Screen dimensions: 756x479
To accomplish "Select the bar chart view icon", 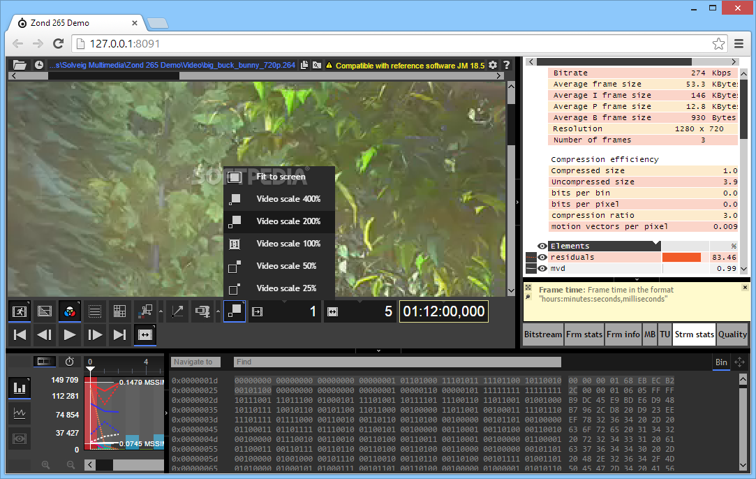I will pos(20,388).
